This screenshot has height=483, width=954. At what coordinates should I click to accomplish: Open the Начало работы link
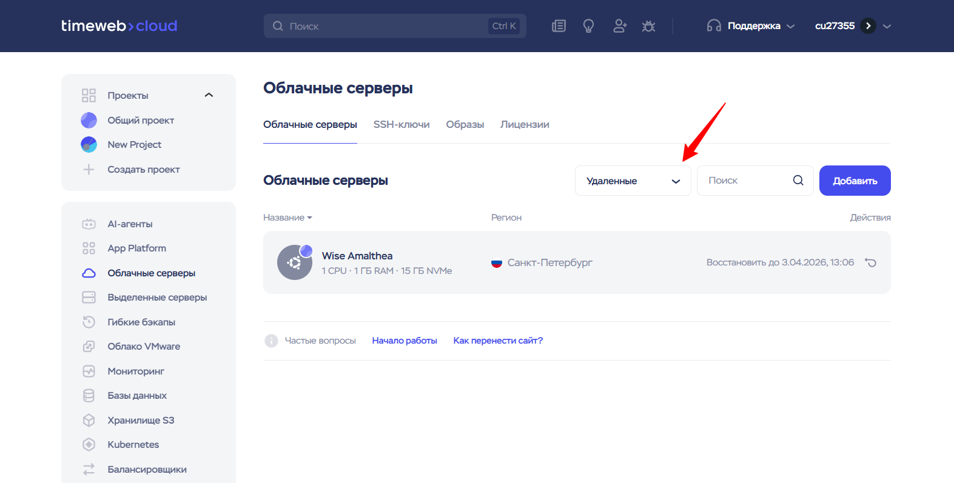coord(405,341)
